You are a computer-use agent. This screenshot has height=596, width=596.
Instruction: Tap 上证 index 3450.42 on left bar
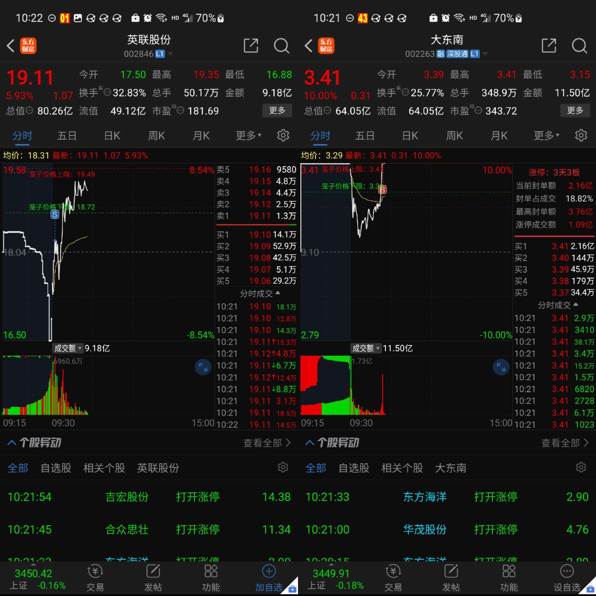[36, 579]
